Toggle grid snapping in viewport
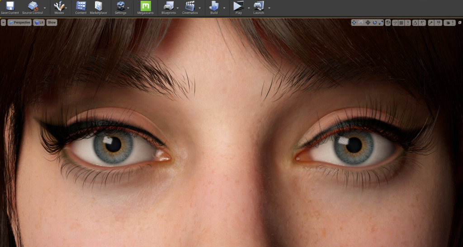 (401, 23)
